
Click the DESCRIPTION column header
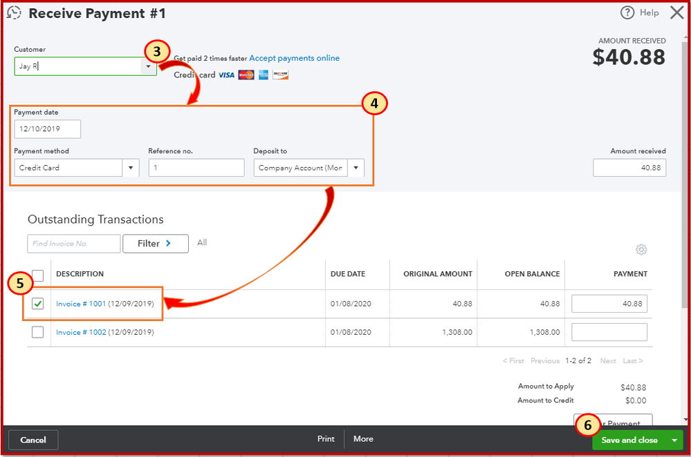click(x=80, y=274)
